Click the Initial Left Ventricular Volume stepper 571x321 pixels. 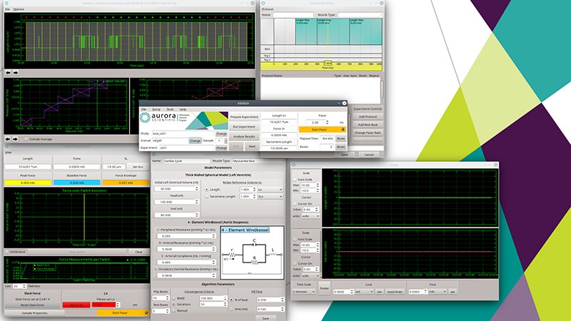tap(197, 189)
